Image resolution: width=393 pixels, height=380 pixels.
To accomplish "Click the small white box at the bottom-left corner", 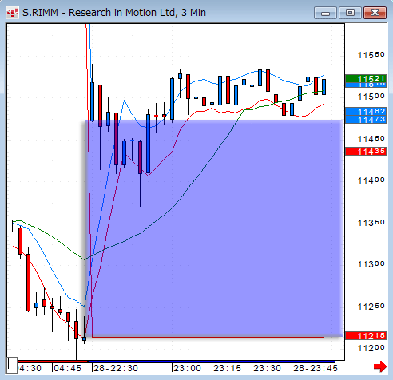I will (x=12, y=365).
